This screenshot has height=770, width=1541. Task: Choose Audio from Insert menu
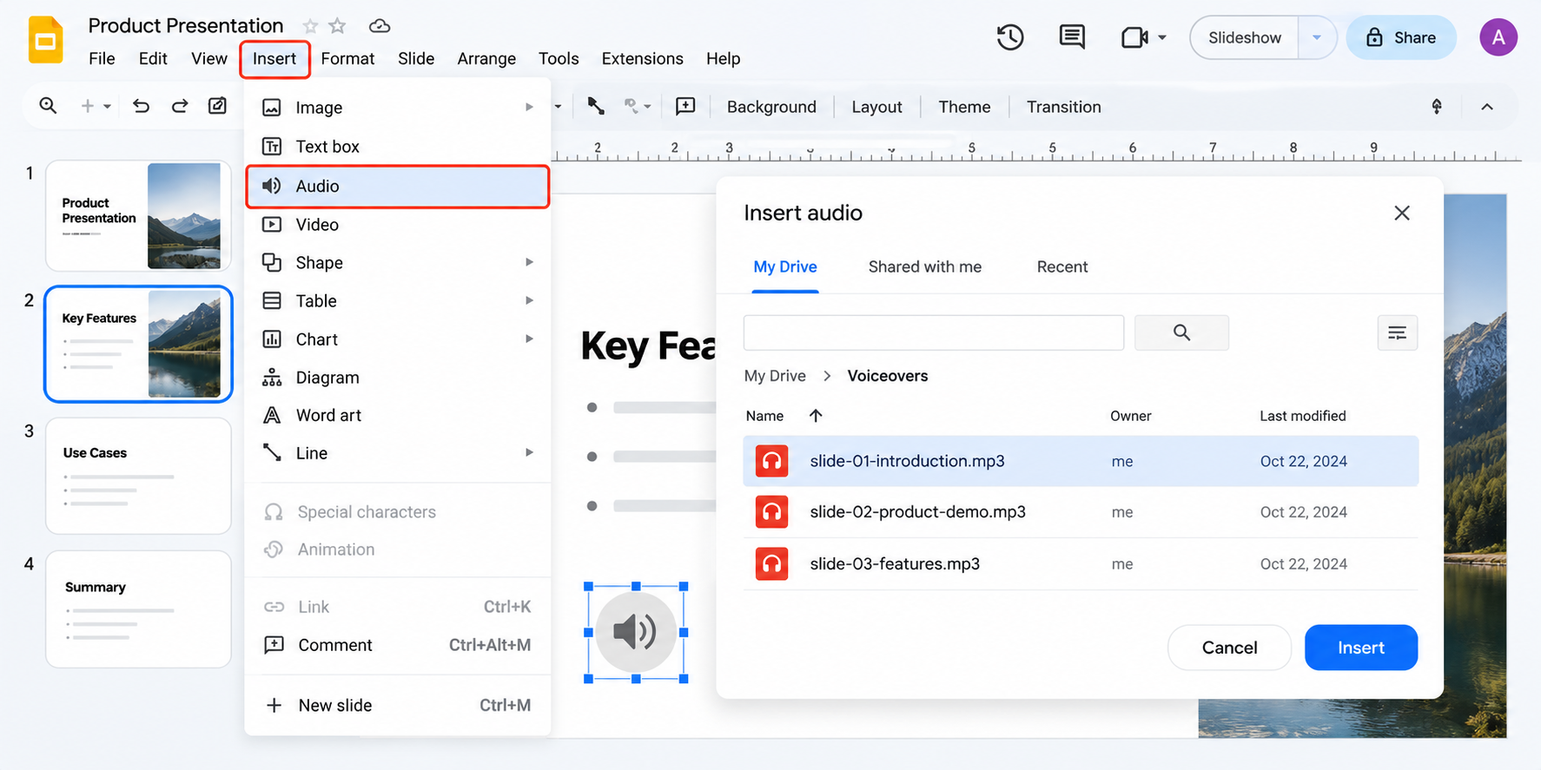tap(398, 186)
